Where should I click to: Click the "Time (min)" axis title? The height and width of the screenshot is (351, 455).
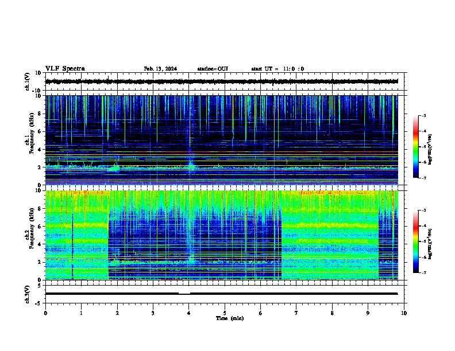[x=230, y=318]
